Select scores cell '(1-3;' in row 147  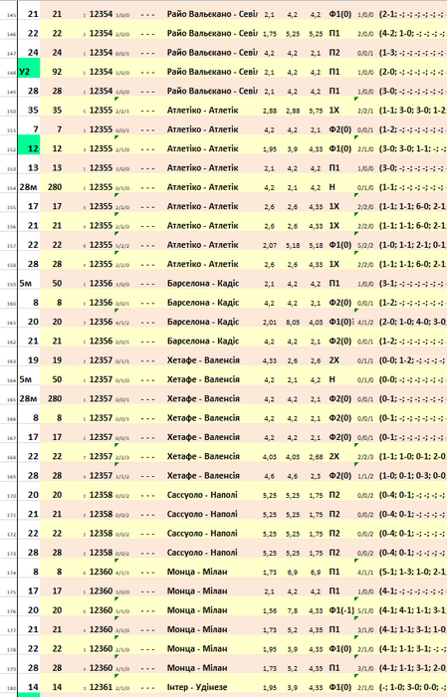[413, 53]
